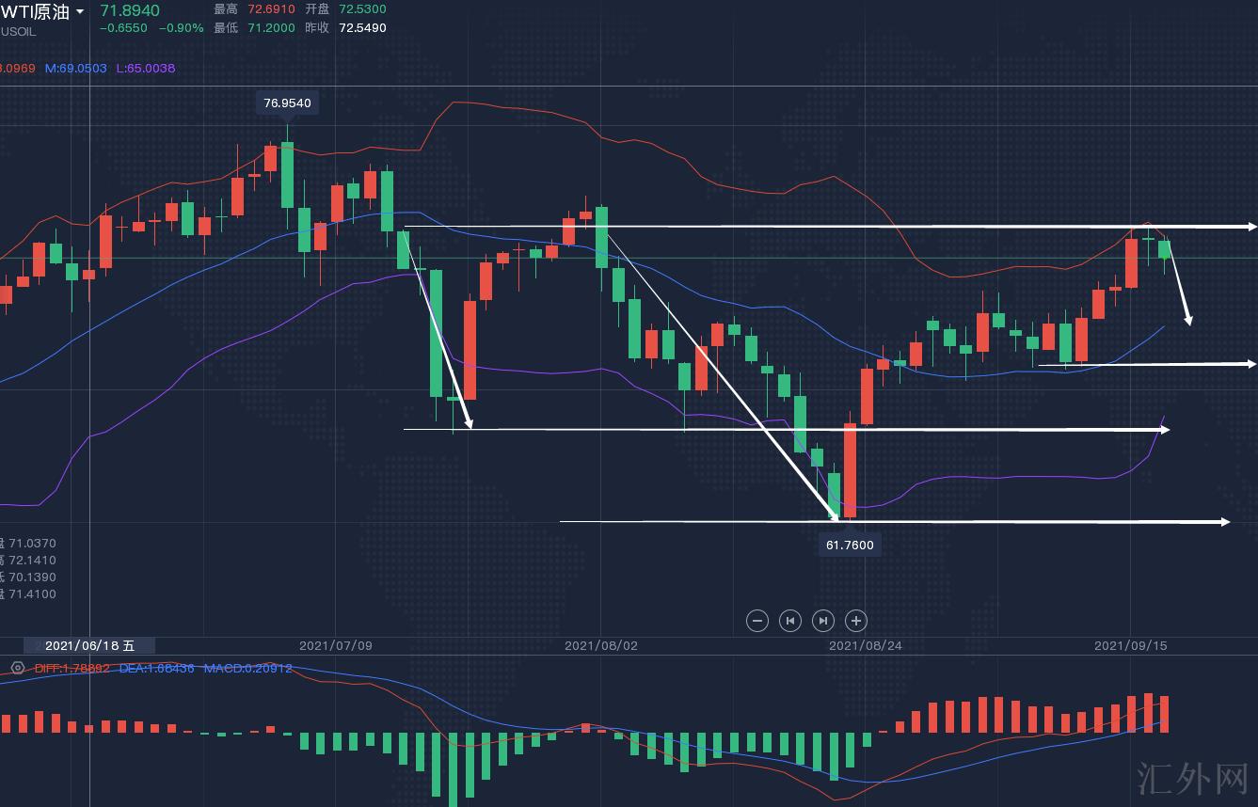This screenshot has height=807, width=1258.
Task: Click the 76.9540 high price label
Action: (287, 103)
